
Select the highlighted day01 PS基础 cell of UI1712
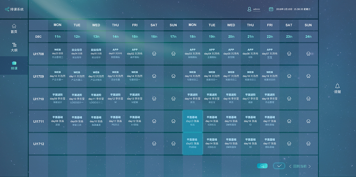(x=192, y=143)
